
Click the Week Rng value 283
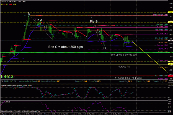pos(130,81)
